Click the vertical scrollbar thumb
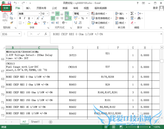 point(162,61)
